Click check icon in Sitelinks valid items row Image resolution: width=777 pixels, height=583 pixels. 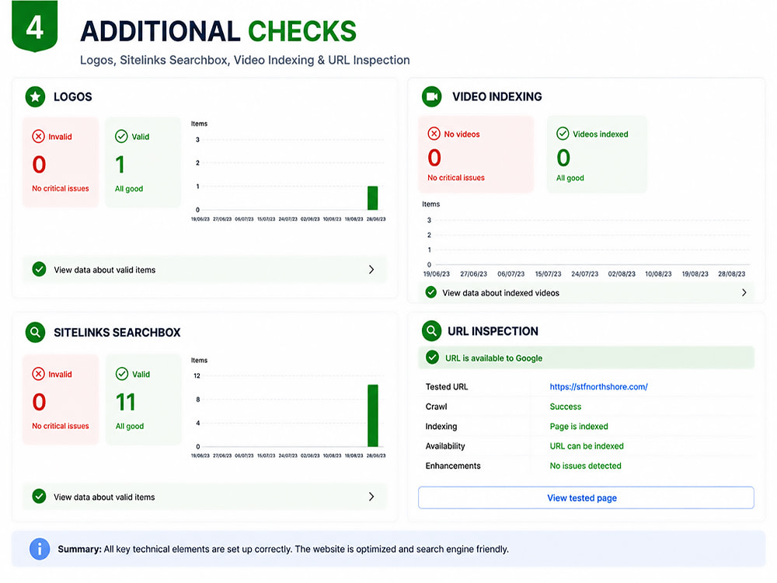pos(39,496)
